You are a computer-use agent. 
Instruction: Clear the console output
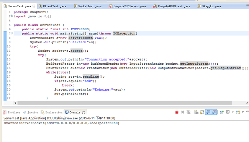196,112
